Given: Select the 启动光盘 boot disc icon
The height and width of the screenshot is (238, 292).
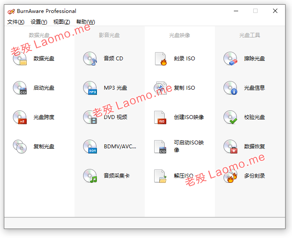Looking at the screenshot, I should click(x=20, y=88).
